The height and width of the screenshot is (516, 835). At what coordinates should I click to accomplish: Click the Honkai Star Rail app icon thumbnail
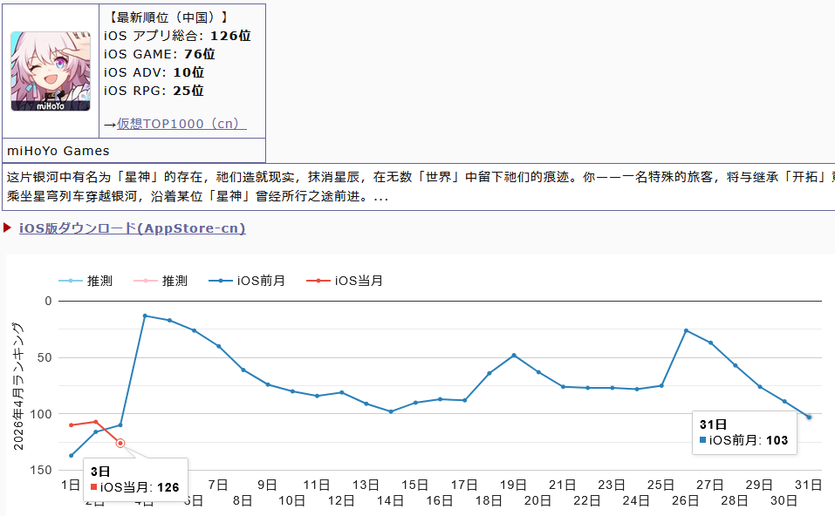(51, 71)
